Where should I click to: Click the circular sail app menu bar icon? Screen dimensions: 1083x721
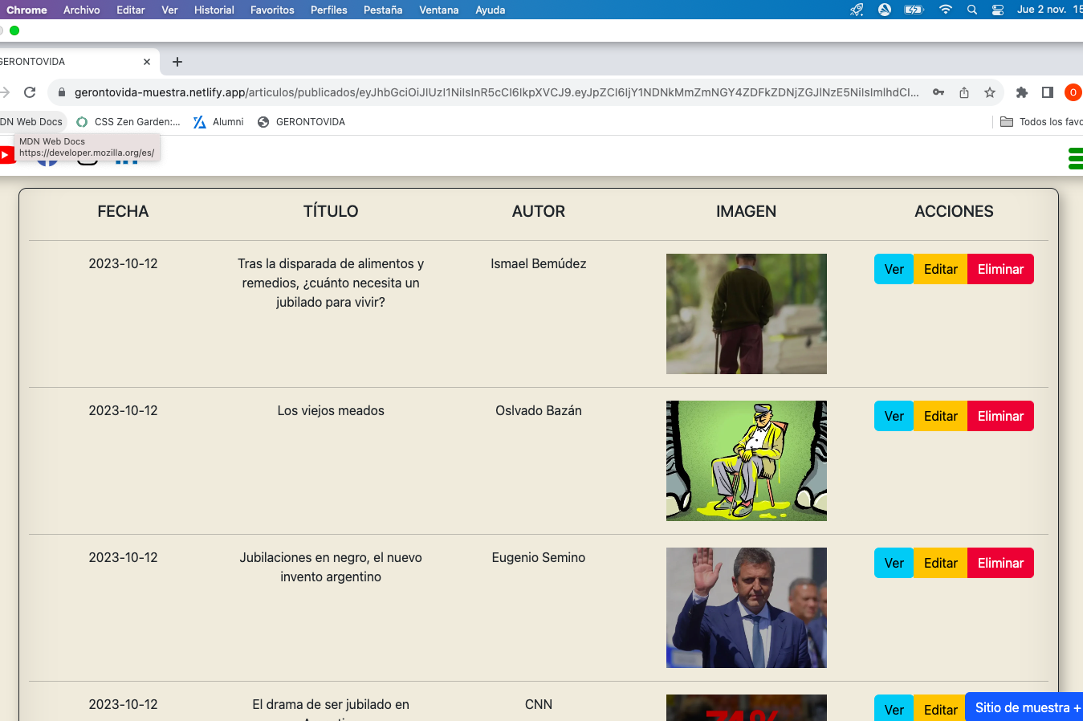(885, 10)
